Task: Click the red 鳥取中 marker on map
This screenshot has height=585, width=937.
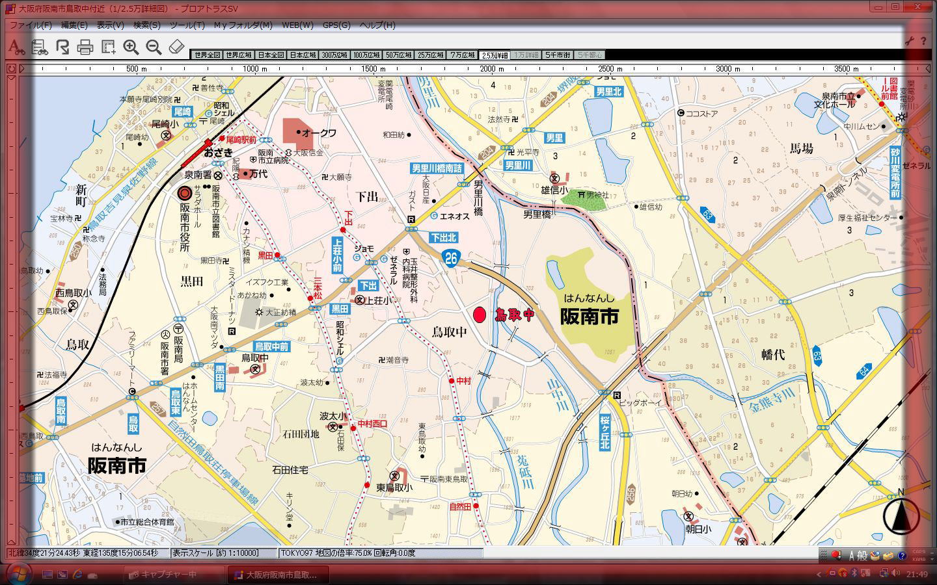Action: pyautogui.click(x=480, y=315)
